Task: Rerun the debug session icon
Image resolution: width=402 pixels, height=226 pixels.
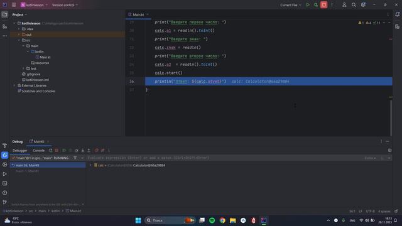Action: coord(50,151)
